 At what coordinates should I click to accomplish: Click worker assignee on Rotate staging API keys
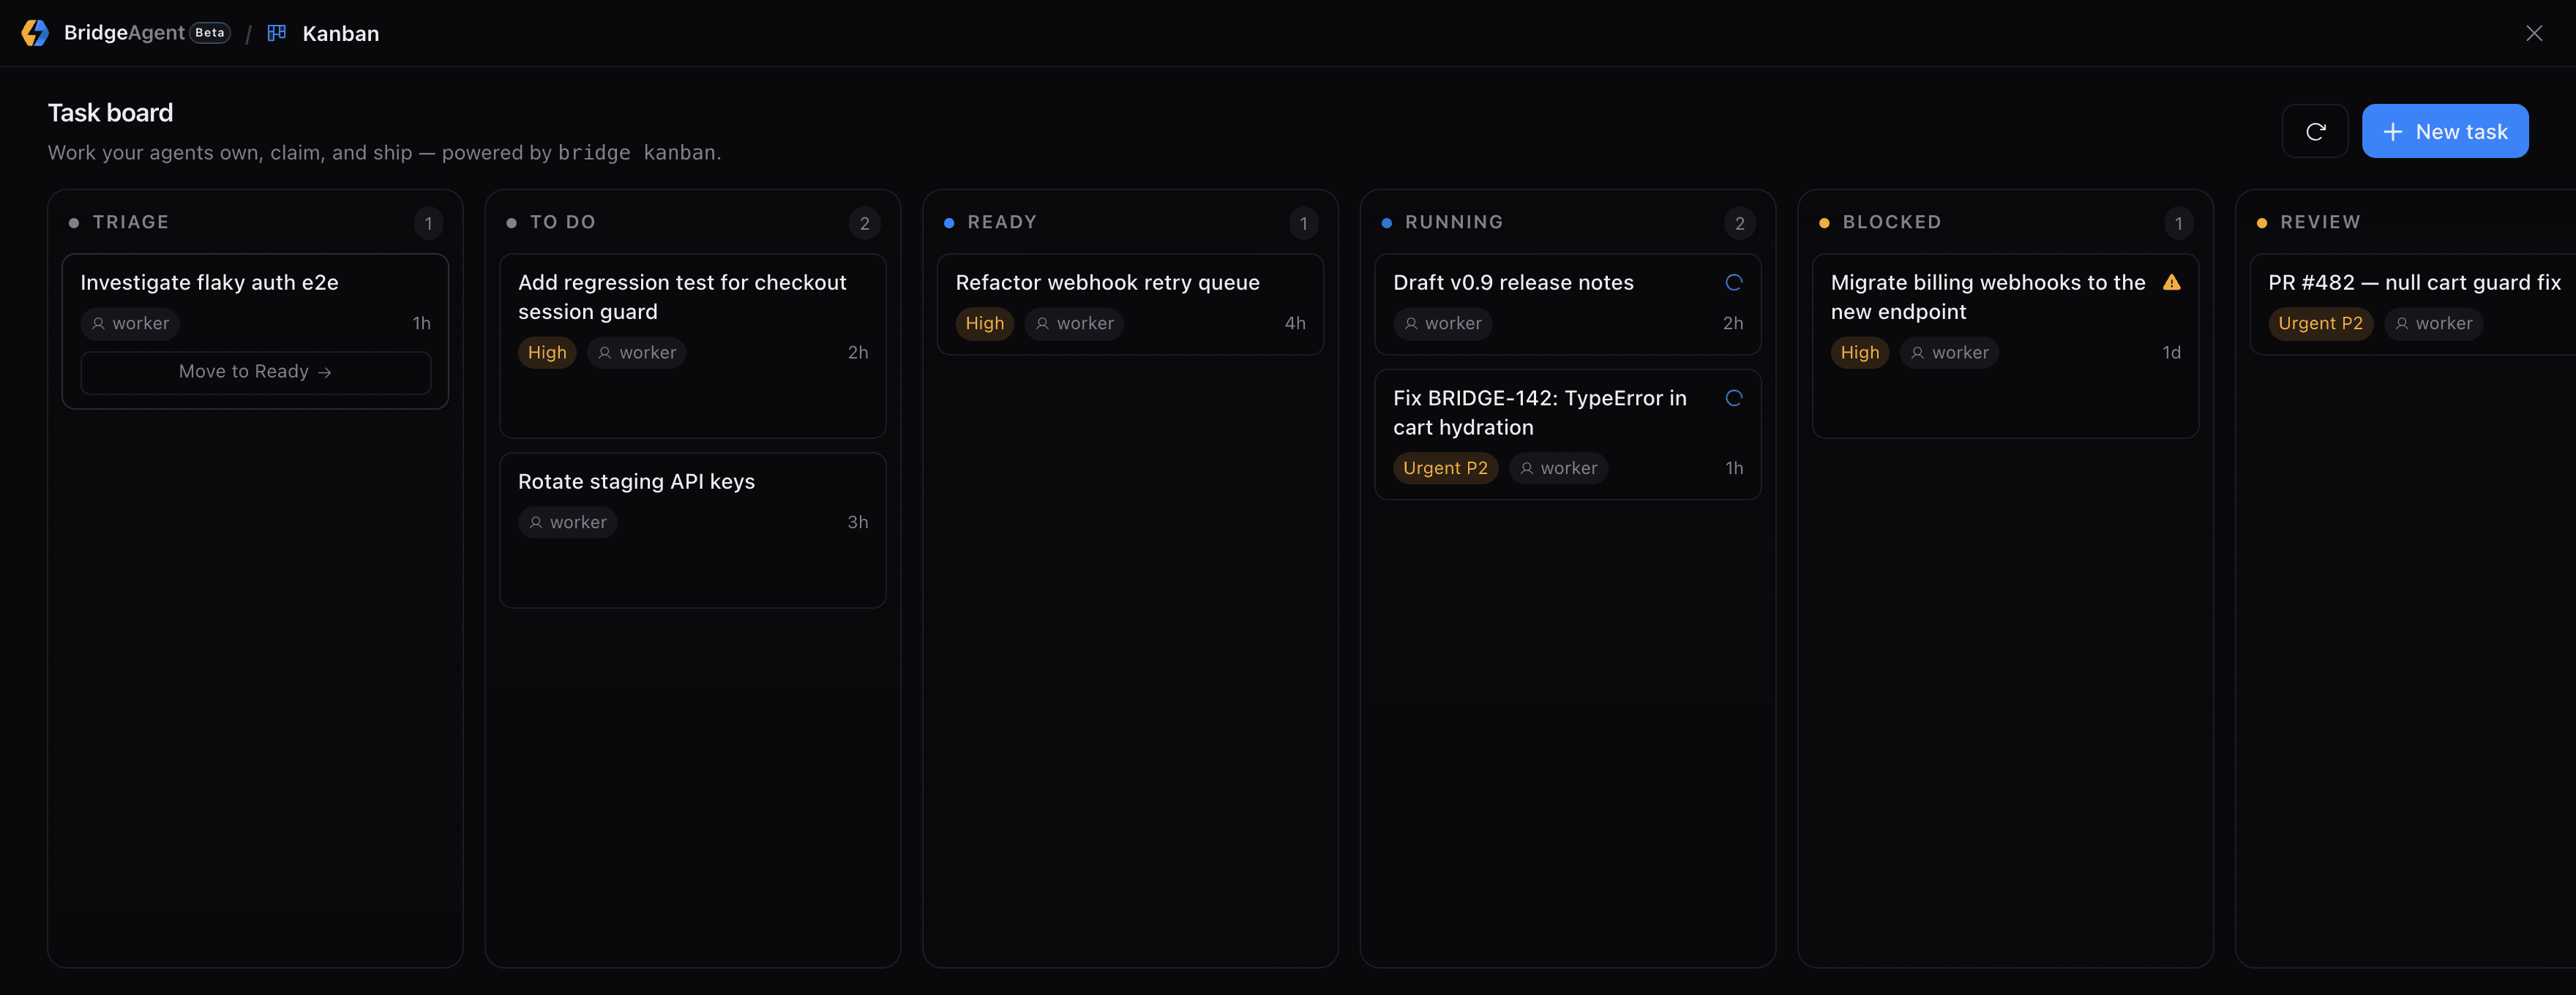click(x=567, y=523)
